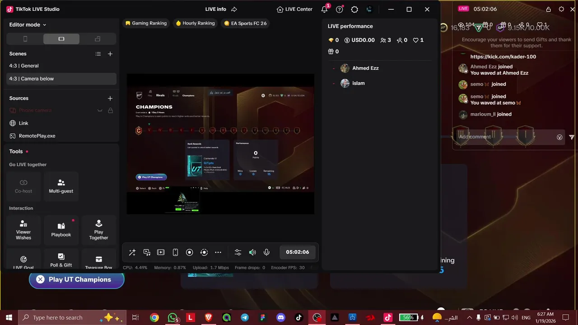Open Discord from the taskbar
Image resolution: width=578 pixels, height=325 pixels.
[281, 318]
